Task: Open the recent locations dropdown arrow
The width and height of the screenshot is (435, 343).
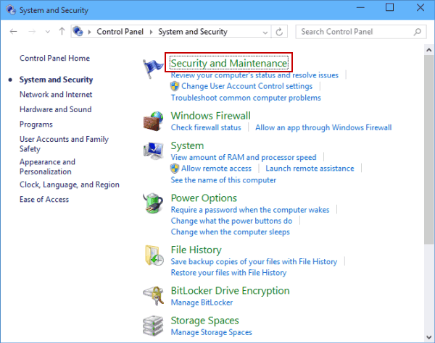Action: 48,32
